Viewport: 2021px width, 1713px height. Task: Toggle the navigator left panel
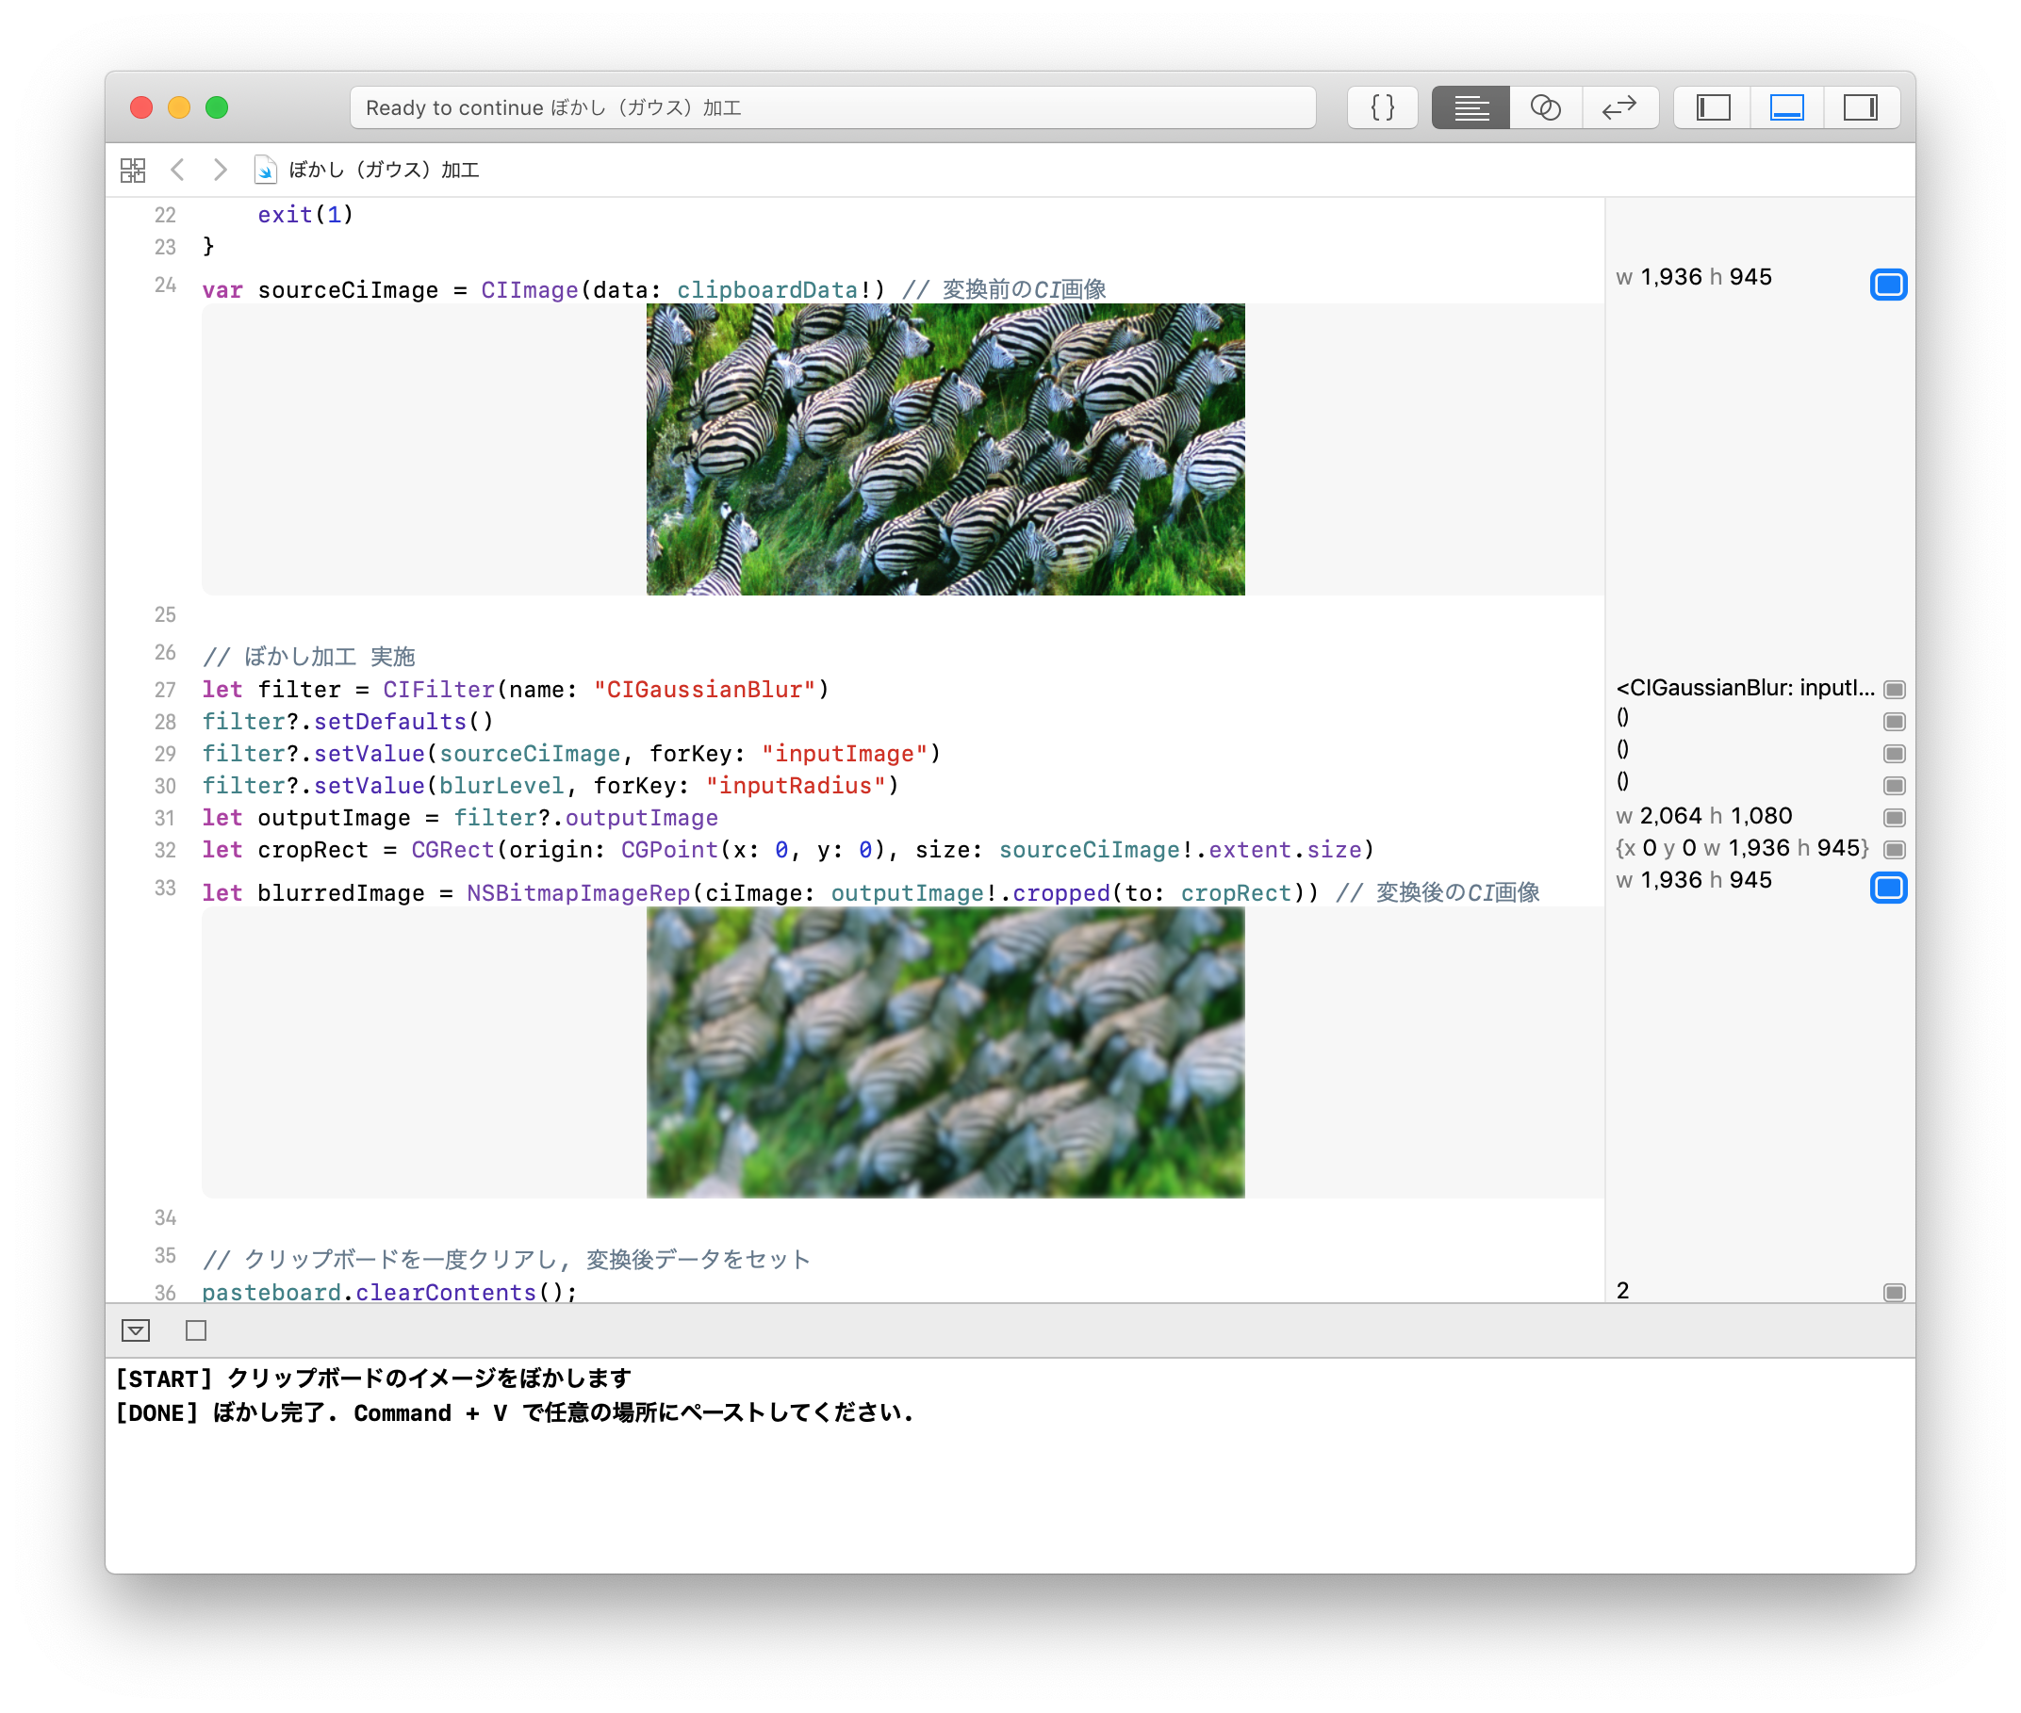coord(1713,107)
